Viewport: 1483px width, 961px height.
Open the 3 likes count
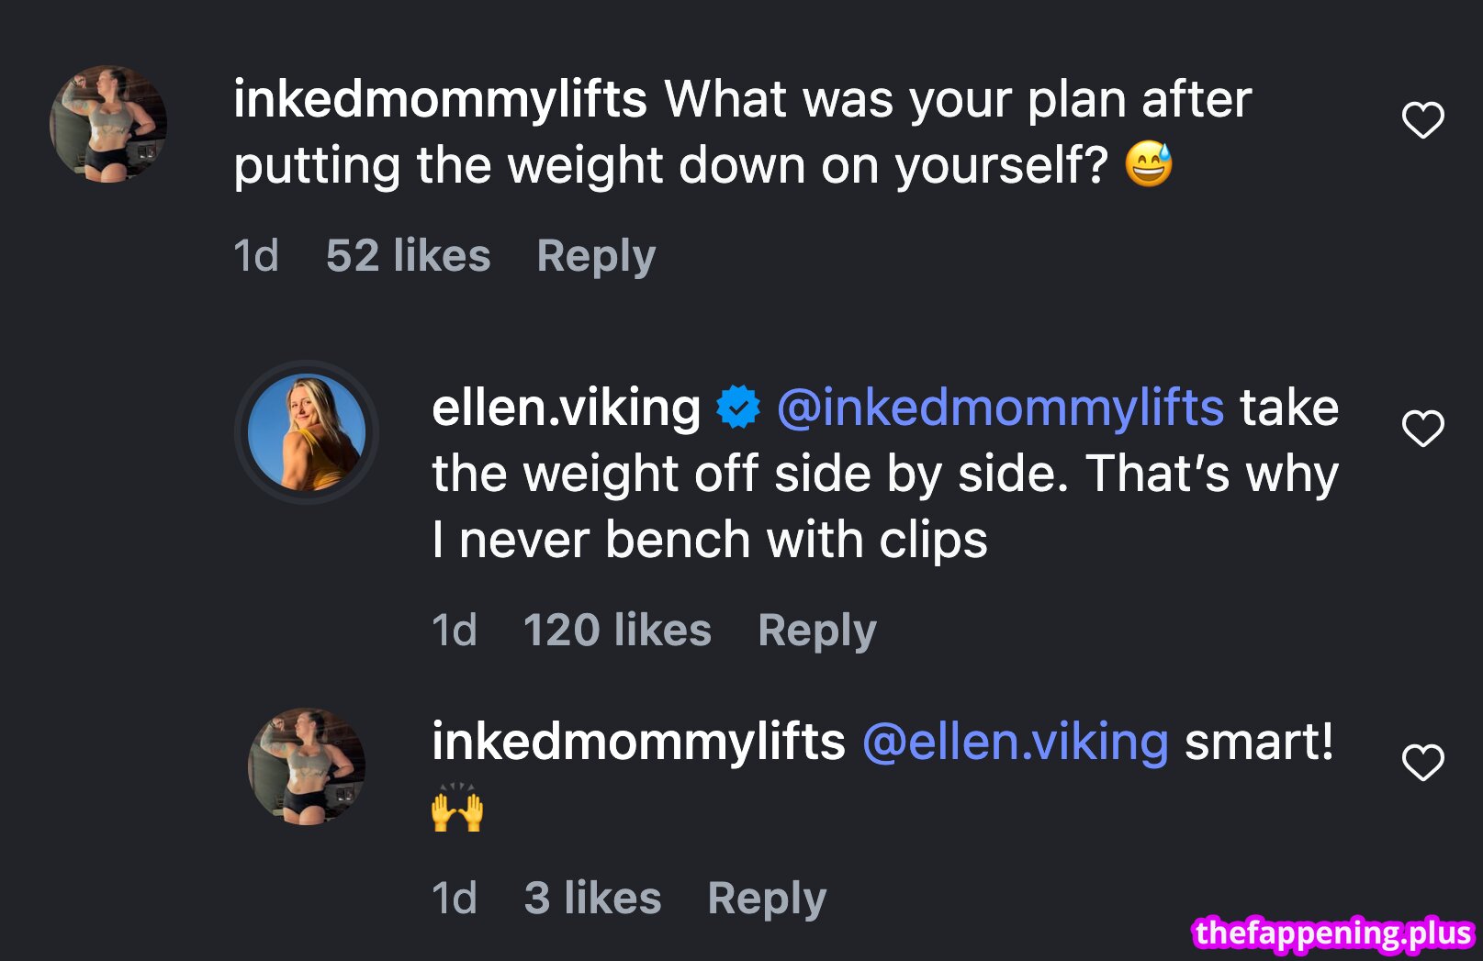point(592,899)
